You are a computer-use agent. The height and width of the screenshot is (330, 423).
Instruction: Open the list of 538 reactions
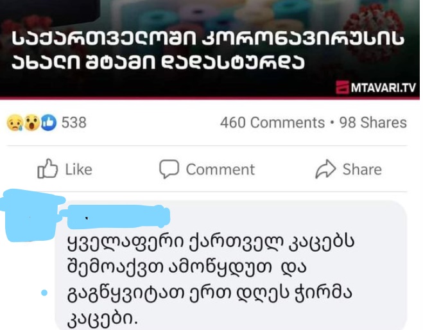[x=74, y=123]
